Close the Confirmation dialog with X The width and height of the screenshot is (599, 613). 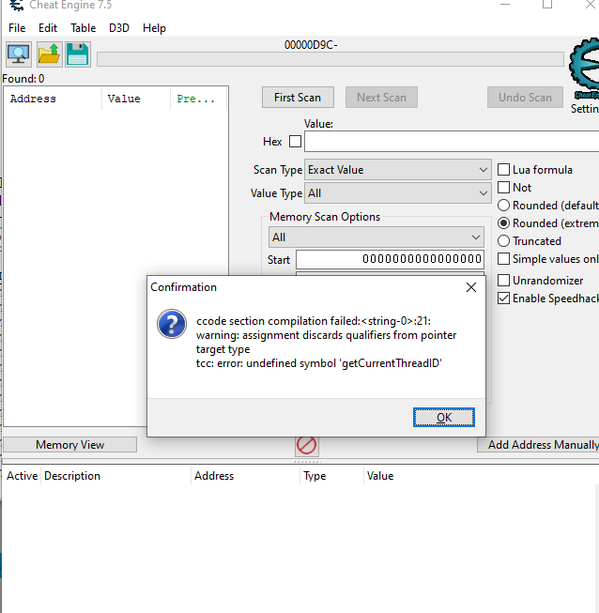click(x=471, y=287)
